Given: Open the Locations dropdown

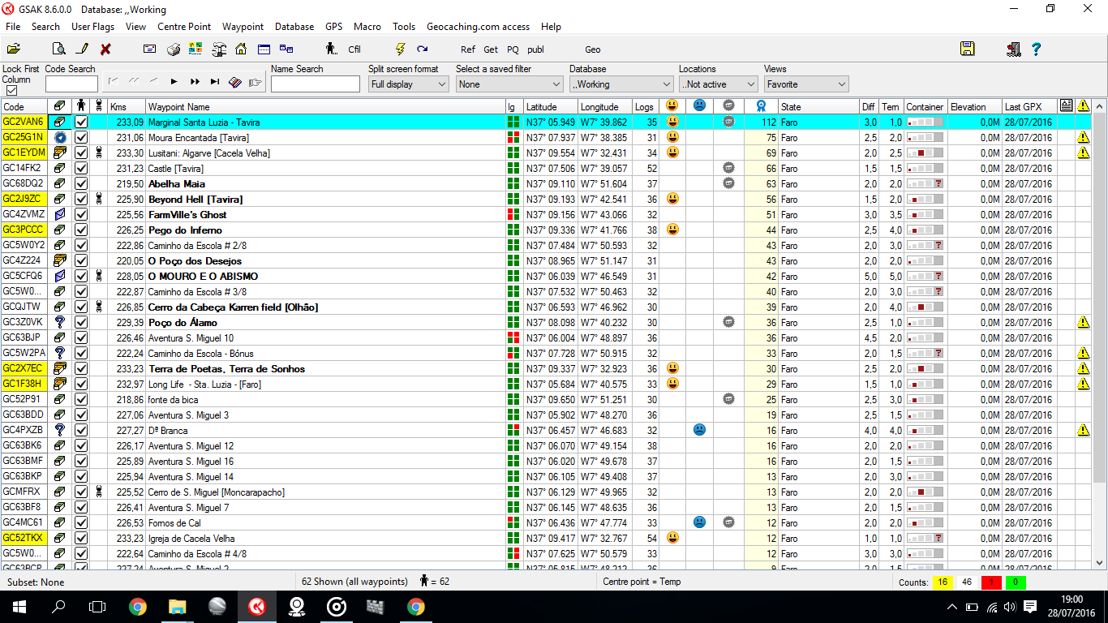Looking at the screenshot, I should (719, 84).
